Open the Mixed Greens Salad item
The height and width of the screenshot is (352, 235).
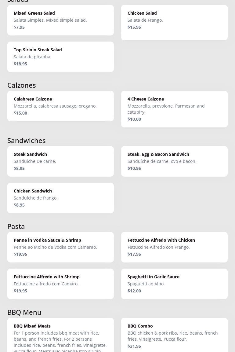coord(60,20)
